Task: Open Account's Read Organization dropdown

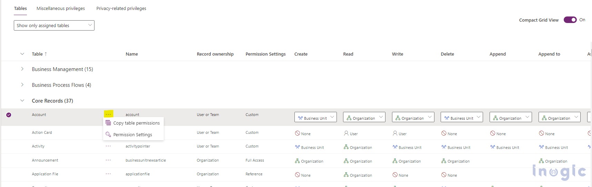Action: [x=364, y=117]
